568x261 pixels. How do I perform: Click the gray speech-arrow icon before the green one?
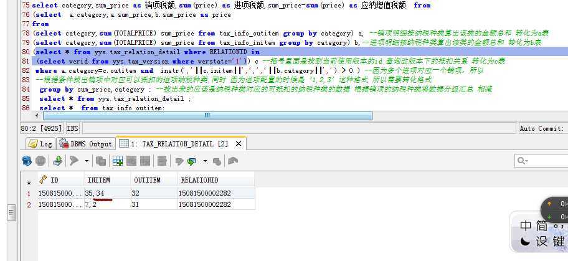(x=179, y=161)
